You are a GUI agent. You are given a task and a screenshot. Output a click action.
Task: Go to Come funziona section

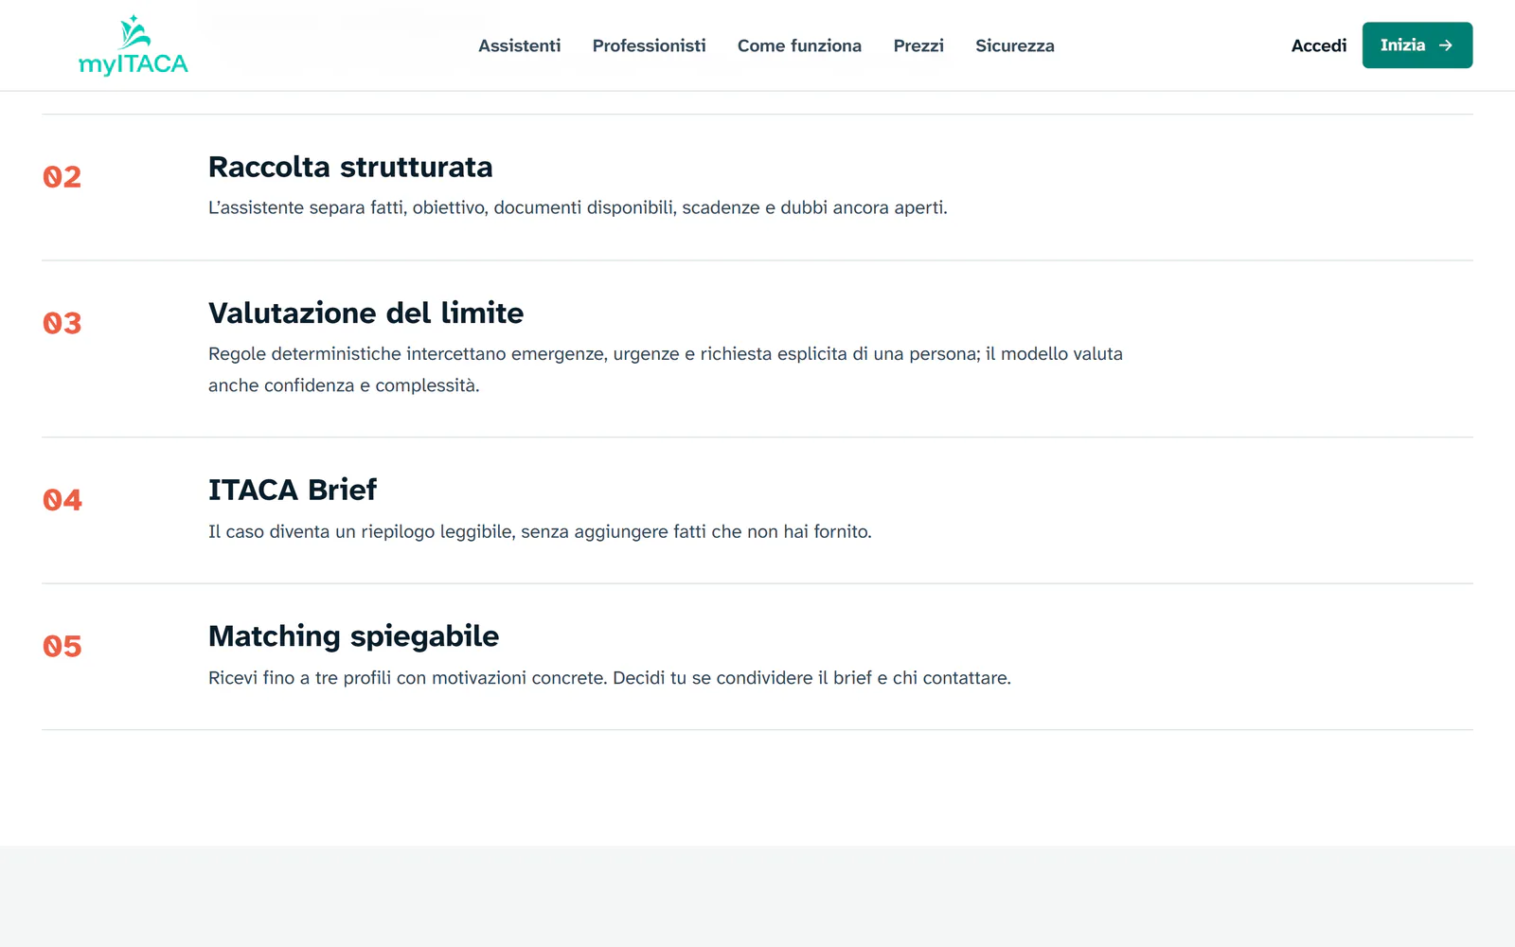click(x=799, y=45)
